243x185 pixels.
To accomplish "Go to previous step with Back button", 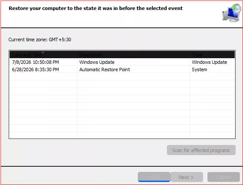I will tap(154, 177).
